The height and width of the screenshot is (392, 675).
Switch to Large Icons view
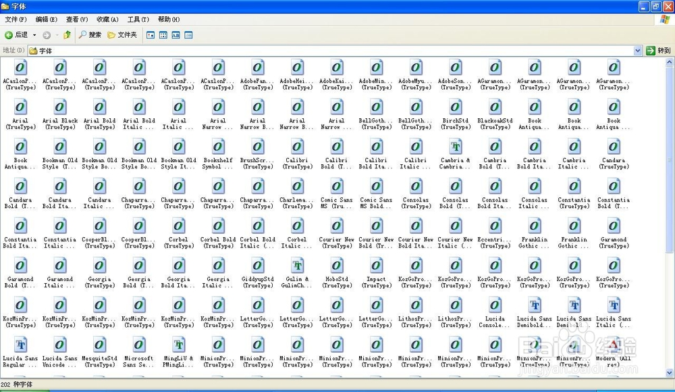pos(151,34)
